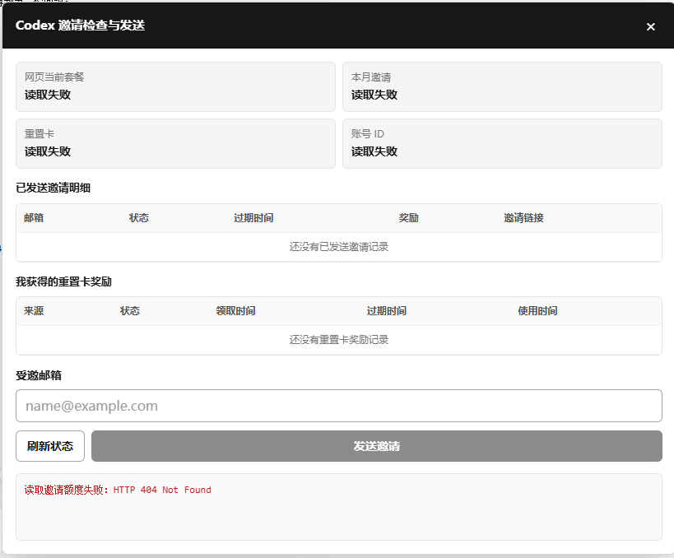The width and height of the screenshot is (674, 558).
Task: Click the HTTP 404 Not Found error message
Action: (x=118, y=490)
